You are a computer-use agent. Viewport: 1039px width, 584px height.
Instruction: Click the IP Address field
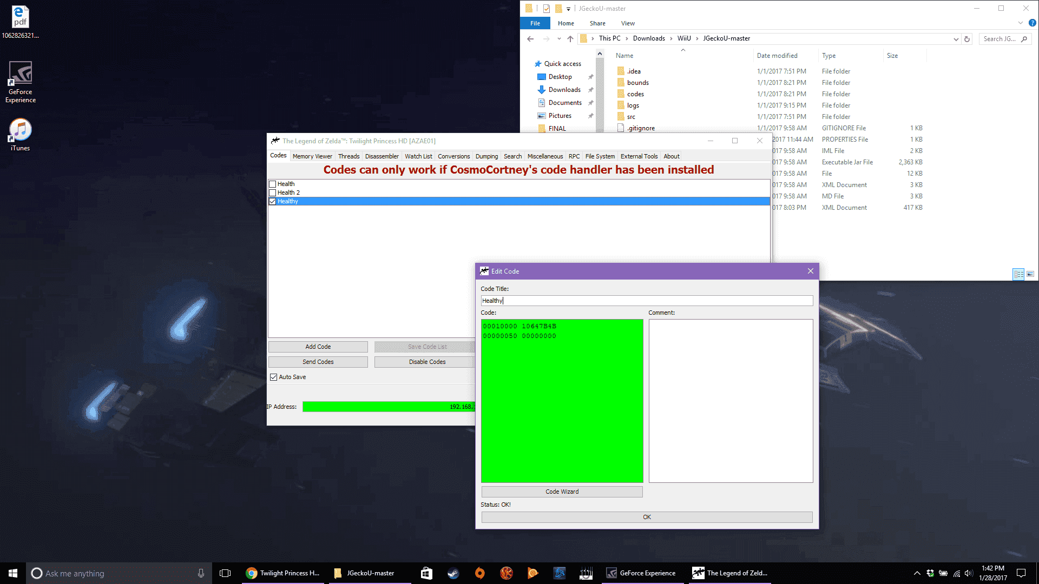click(x=389, y=407)
